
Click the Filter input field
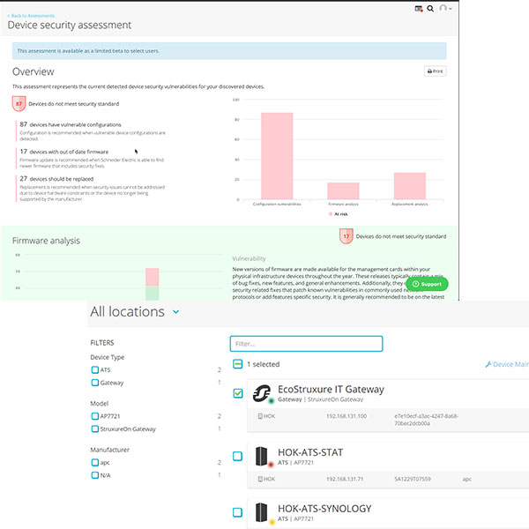coord(306,344)
